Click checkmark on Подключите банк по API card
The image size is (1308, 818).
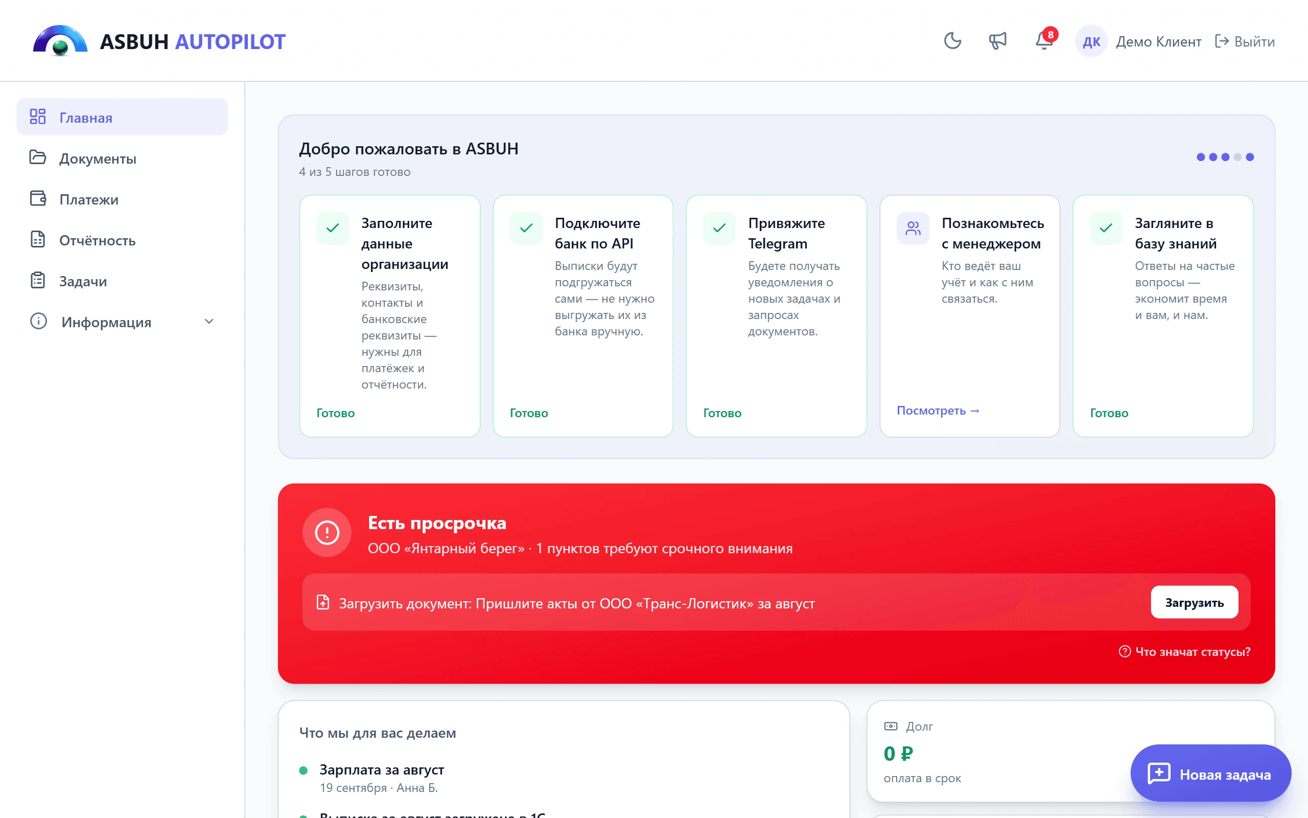[526, 229]
